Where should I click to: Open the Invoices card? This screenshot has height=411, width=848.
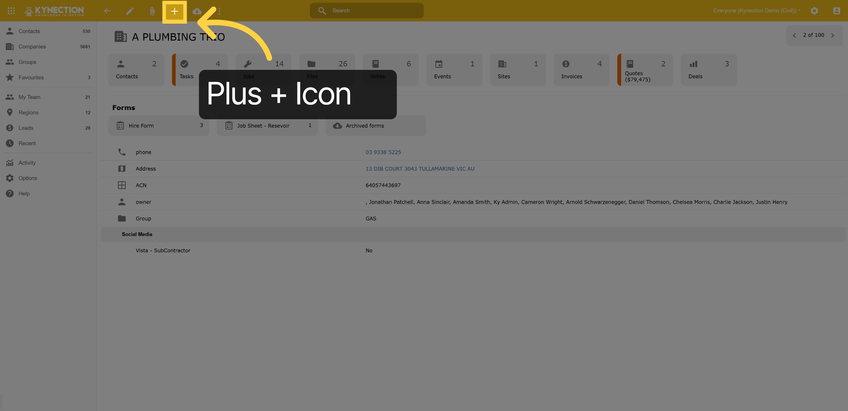[582, 69]
